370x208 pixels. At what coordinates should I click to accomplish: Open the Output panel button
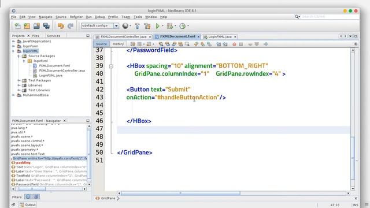28,205
